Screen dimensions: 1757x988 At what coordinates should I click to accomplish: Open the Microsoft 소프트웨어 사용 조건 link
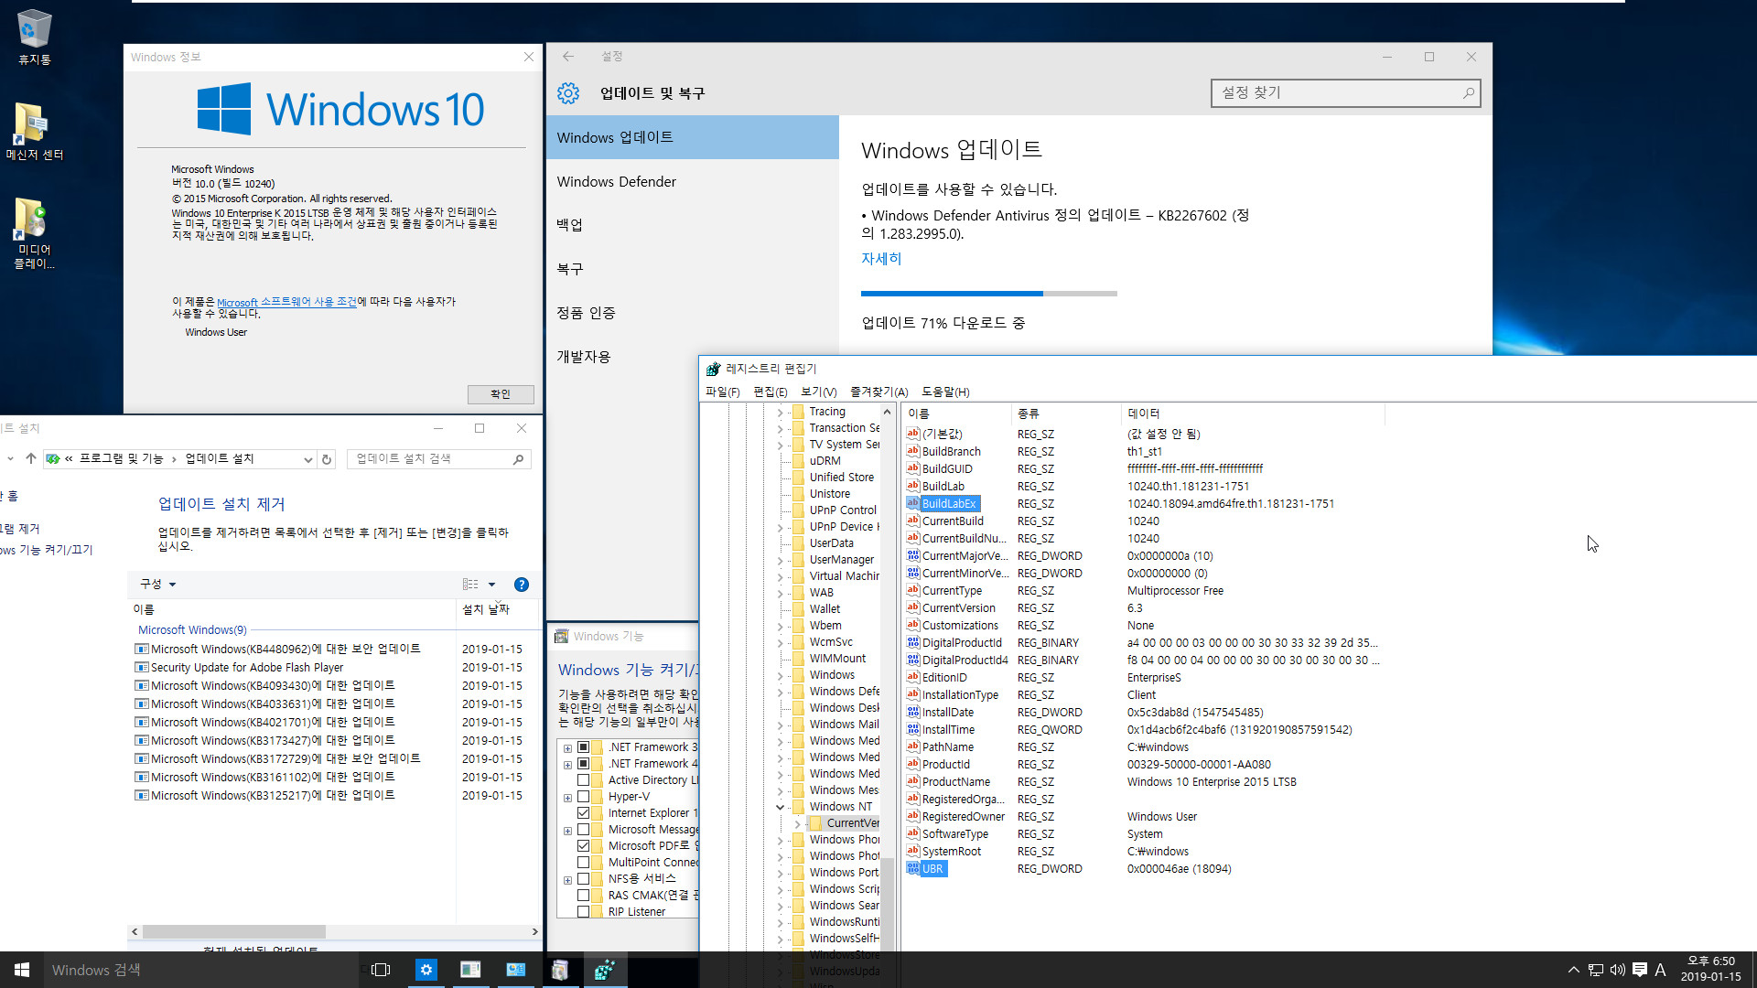pyautogui.click(x=286, y=302)
